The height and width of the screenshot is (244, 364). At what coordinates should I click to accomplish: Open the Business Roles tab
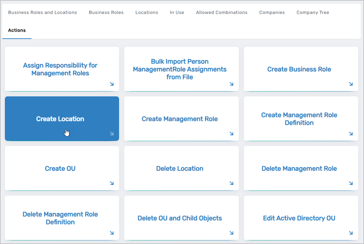pyautogui.click(x=106, y=13)
